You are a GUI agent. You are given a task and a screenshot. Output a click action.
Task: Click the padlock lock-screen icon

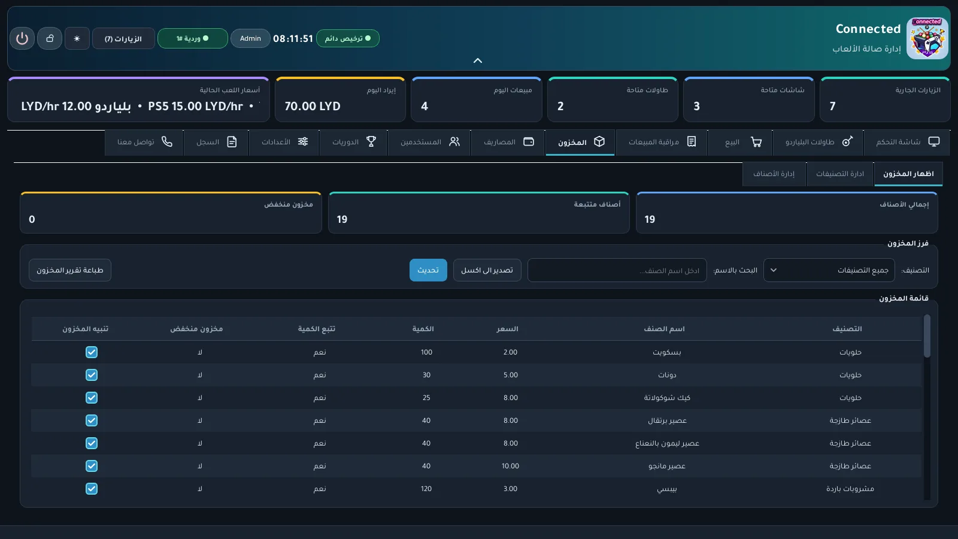click(50, 38)
